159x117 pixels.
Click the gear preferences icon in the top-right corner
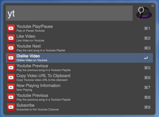153,6
